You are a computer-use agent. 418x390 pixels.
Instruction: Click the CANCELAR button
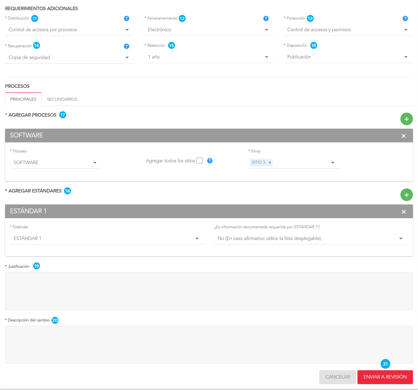coord(337,377)
